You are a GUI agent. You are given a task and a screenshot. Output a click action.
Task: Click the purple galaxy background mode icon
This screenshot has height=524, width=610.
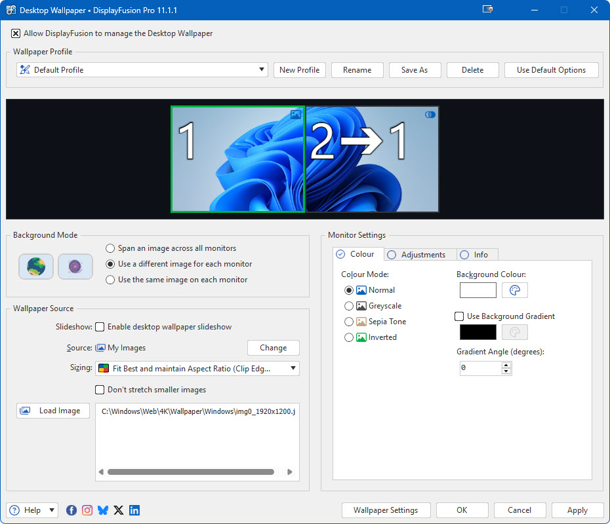(x=75, y=267)
